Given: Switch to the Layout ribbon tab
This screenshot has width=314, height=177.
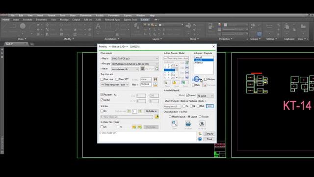Looking at the screenshot, I should click(145, 20).
